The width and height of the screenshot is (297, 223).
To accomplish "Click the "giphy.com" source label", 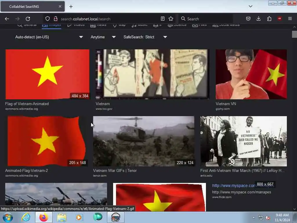I will coord(222,109).
